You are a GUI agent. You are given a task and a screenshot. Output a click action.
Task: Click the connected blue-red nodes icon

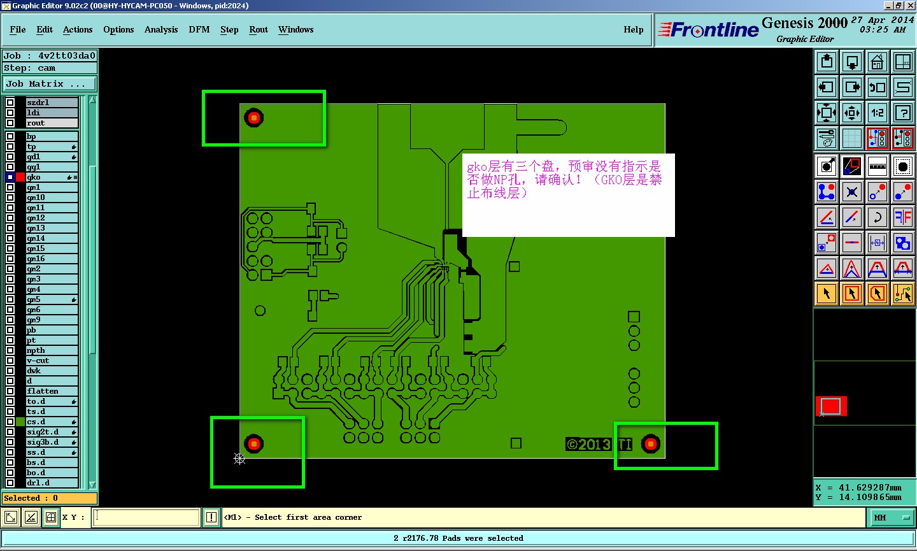pyautogui.click(x=827, y=192)
